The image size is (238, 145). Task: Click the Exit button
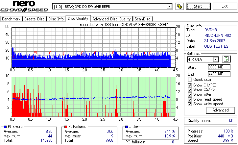click(x=225, y=6)
